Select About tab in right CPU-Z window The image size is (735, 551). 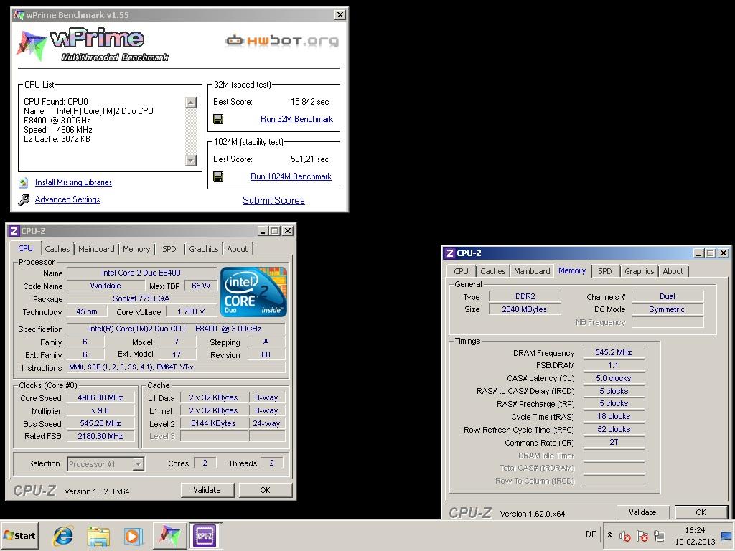tap(673, 271)
